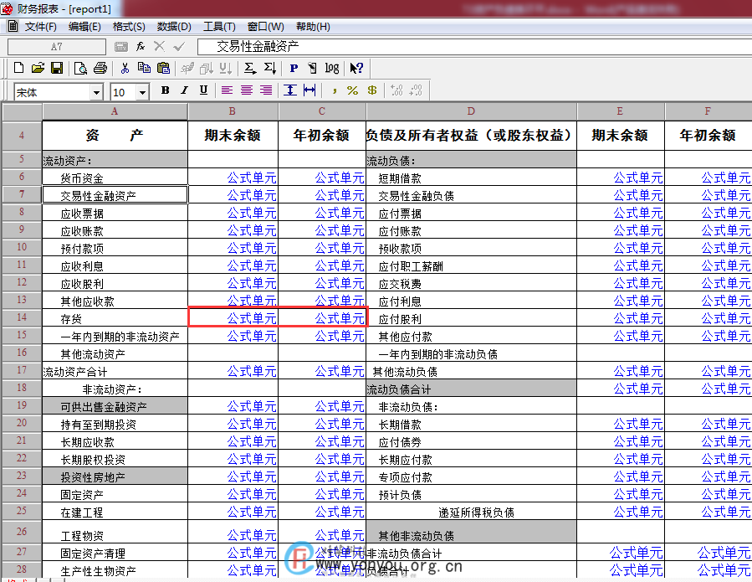
Task: Select the 货币资金 cell
Action: point(115,178)
